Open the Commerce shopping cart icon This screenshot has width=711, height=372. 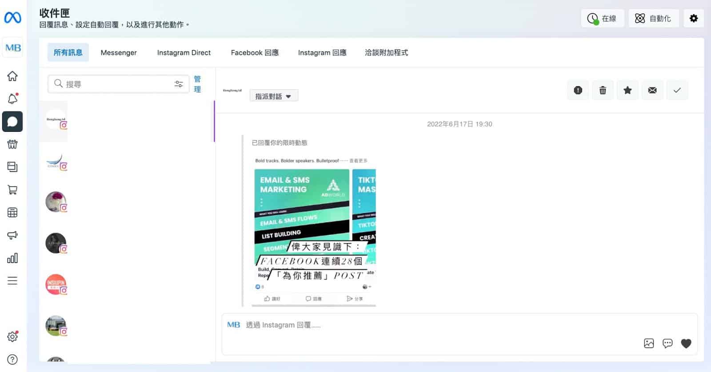(x=12, y=190)
